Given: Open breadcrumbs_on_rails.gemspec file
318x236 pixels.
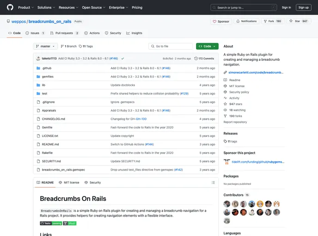Looking at the screenshot, I should tap(63, 170).
